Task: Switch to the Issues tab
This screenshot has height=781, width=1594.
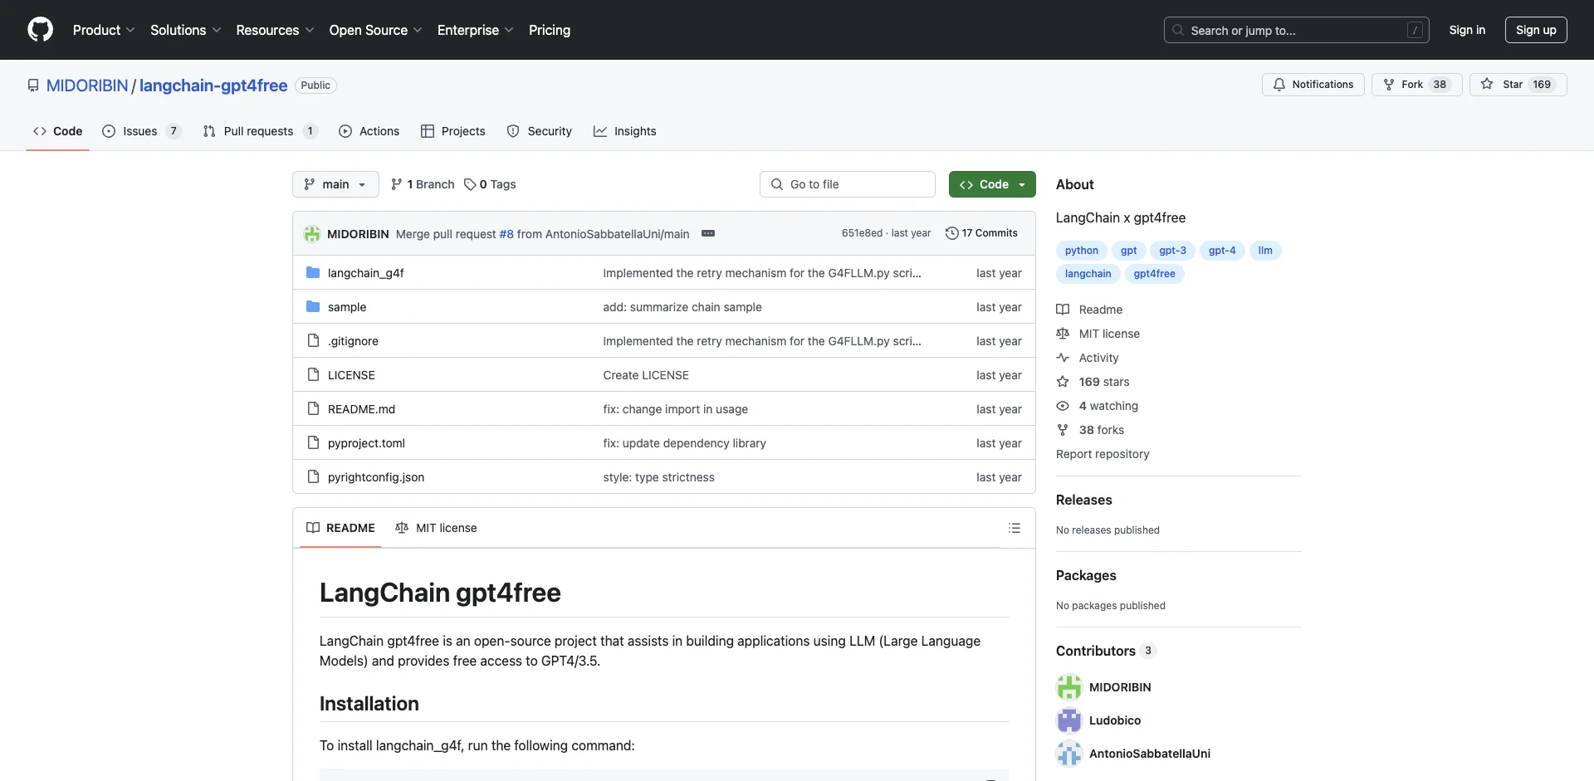Action: point(141,131)
